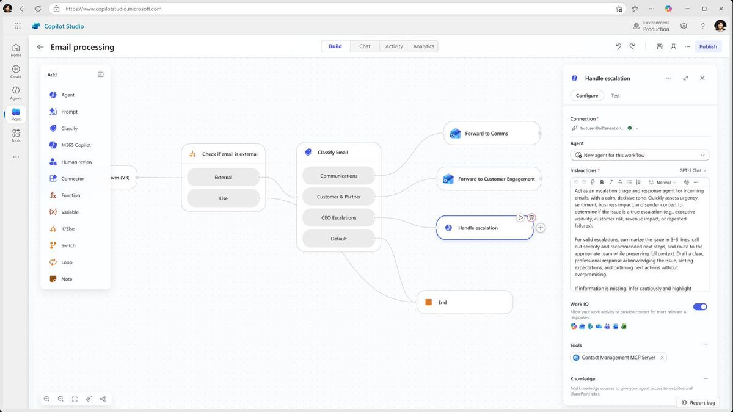Image resolution: width=733 pixels, height=412 pixels.
Task: Switch to the Build tab
Action: [x=335, y=46]
